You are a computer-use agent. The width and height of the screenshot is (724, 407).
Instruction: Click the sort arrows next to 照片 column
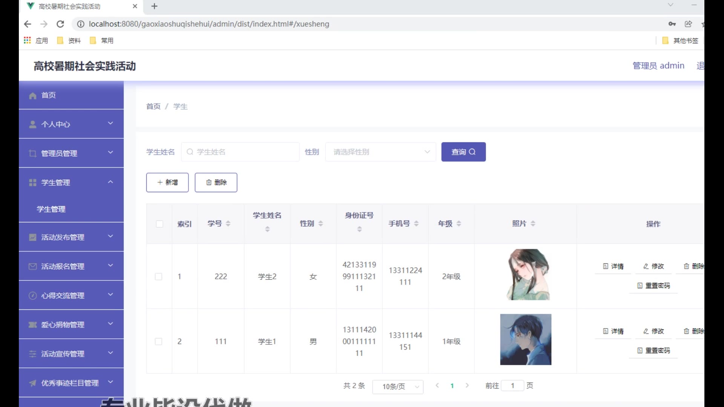pyautogui.click(x=533, y=224)
